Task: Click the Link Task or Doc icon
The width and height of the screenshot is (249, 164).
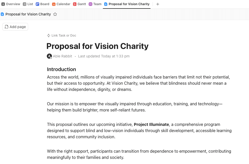Action: pos(48,36)
